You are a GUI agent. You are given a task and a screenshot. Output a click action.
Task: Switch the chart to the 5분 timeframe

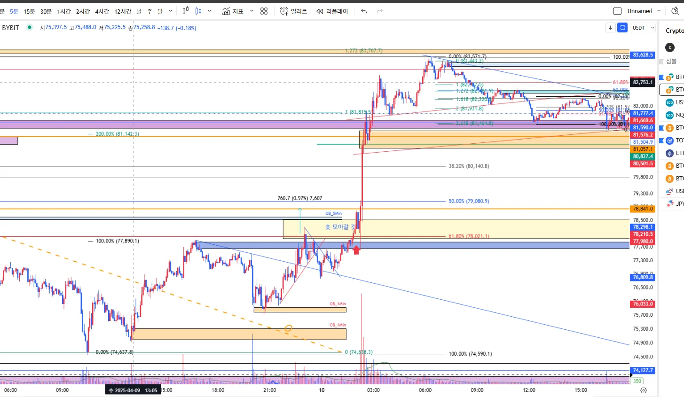[14, 11]
